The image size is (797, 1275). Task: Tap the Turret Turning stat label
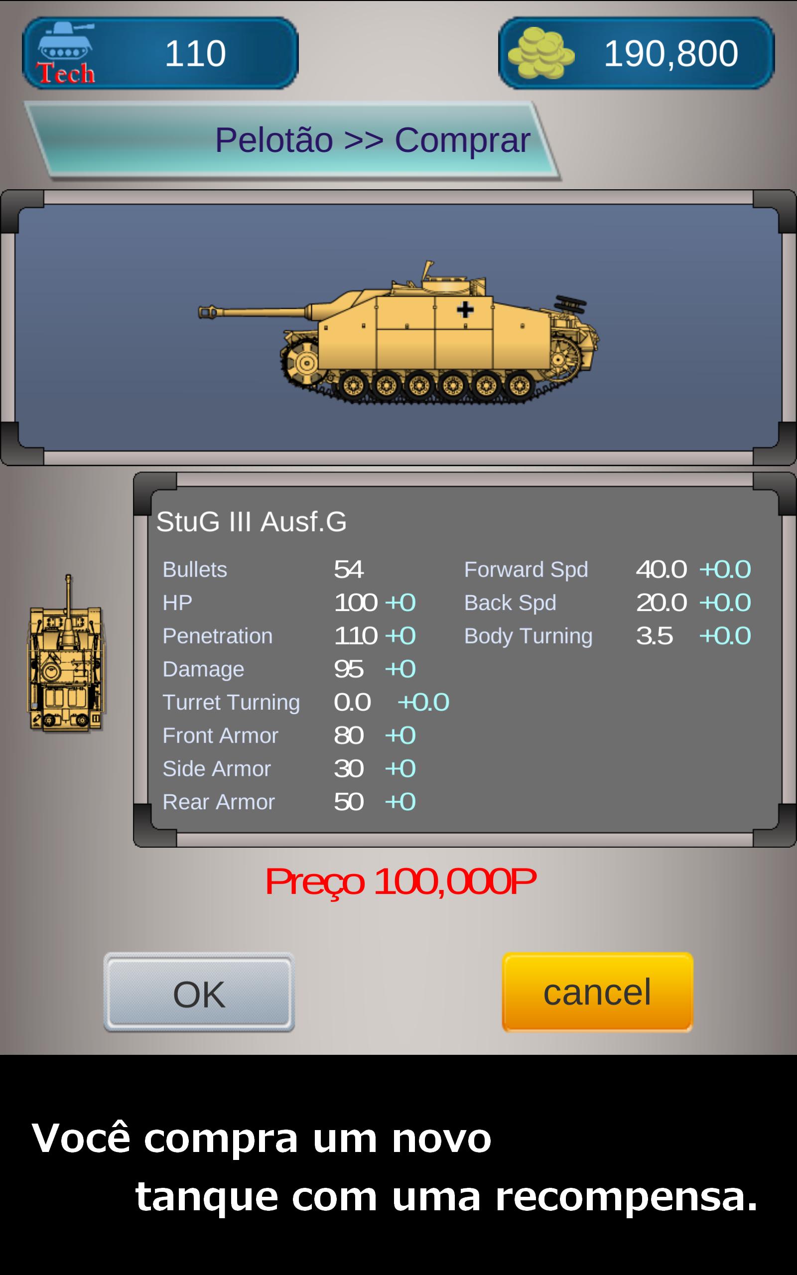point(232,702)
